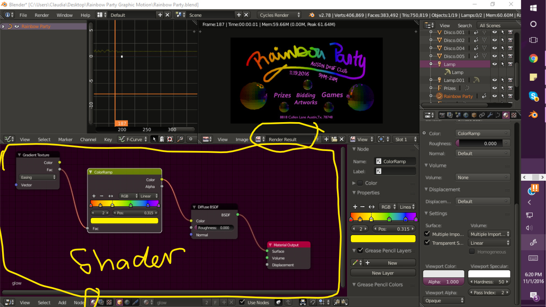The height and width of the screenshot is (307, 546).
Task: Toggle the Transparent Shadows checkbox
Action: point(427,243)
